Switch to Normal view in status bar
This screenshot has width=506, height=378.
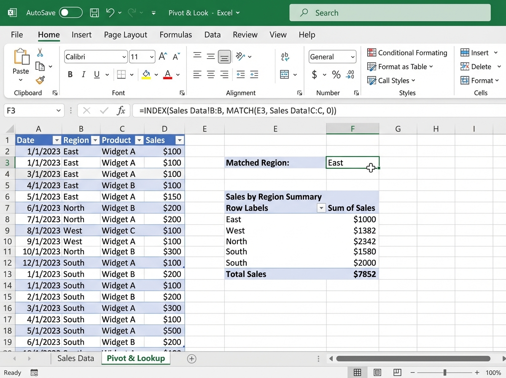tap(357, 373)
